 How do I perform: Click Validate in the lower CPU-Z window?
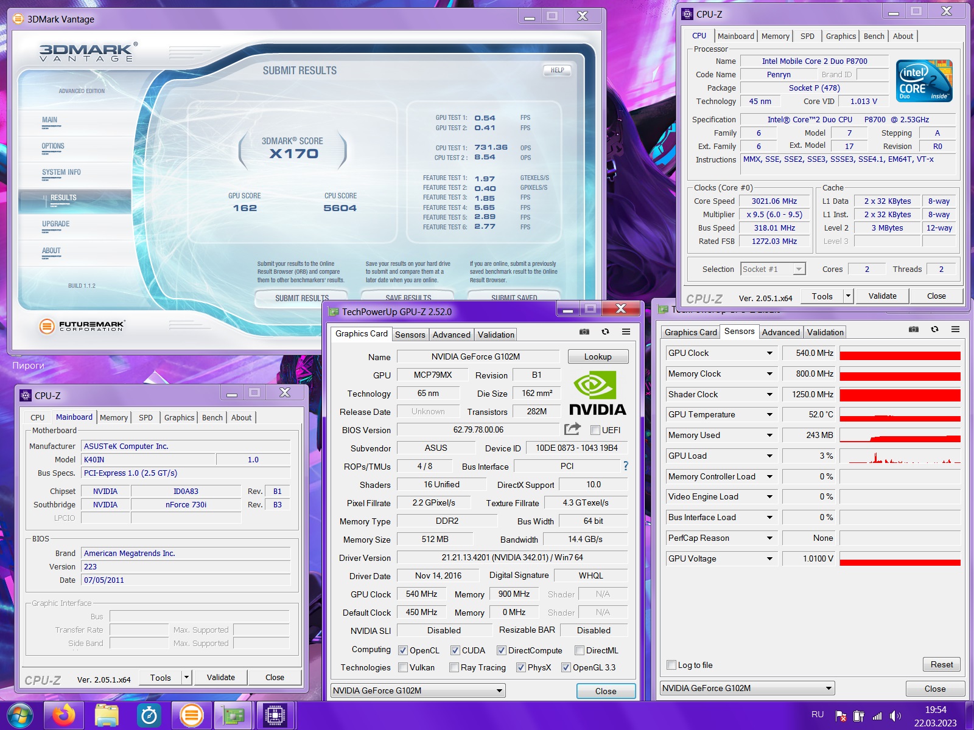220,677
